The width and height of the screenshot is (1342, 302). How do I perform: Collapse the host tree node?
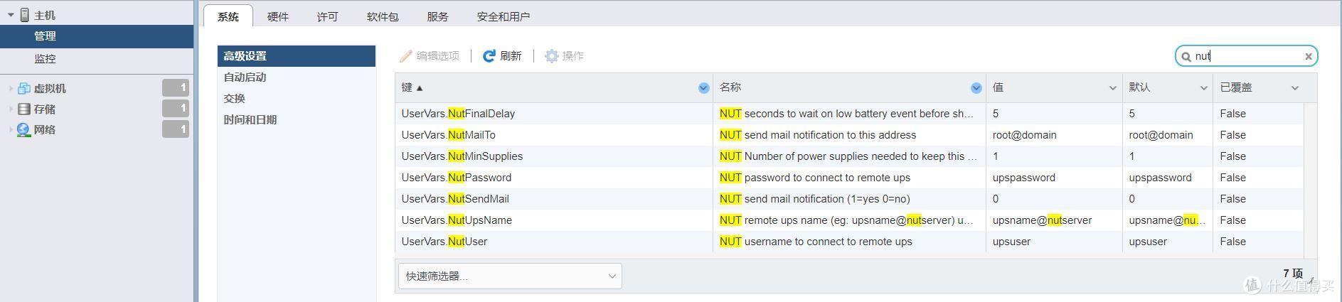pos(11,15)
